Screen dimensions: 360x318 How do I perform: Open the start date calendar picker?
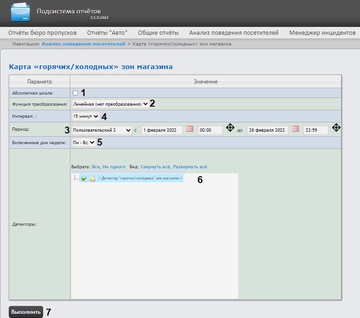point(189,129)
